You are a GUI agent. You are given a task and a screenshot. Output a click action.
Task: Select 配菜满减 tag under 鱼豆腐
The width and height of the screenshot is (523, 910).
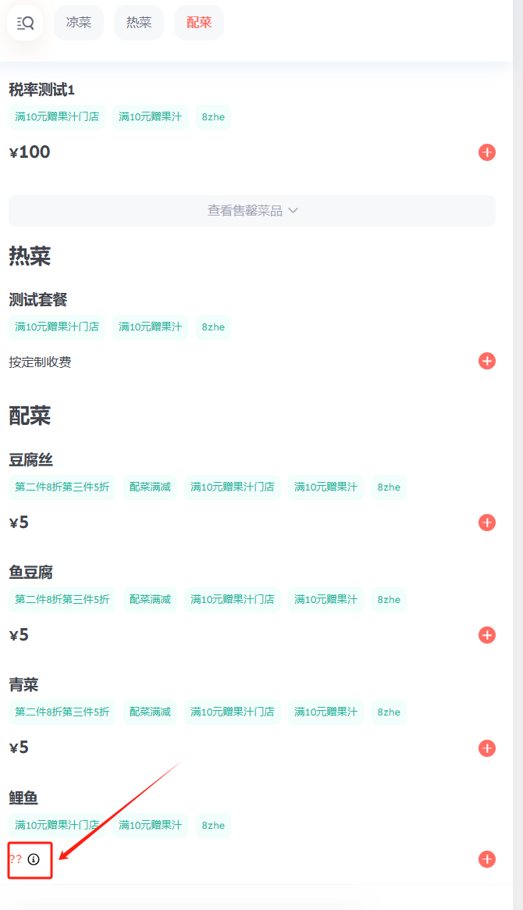tap(150, 600)
